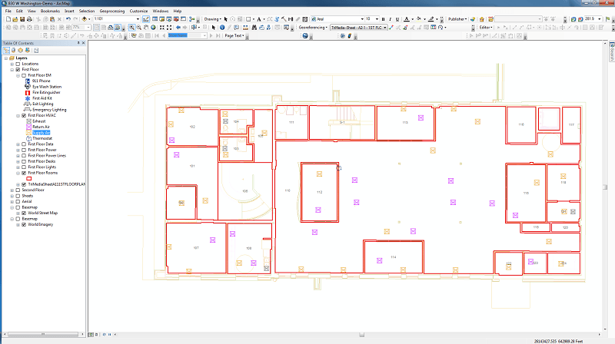Viewport: 615px width, 344px height.
Task: Enable the First Floor Data layer
Action: click(24, 144)
